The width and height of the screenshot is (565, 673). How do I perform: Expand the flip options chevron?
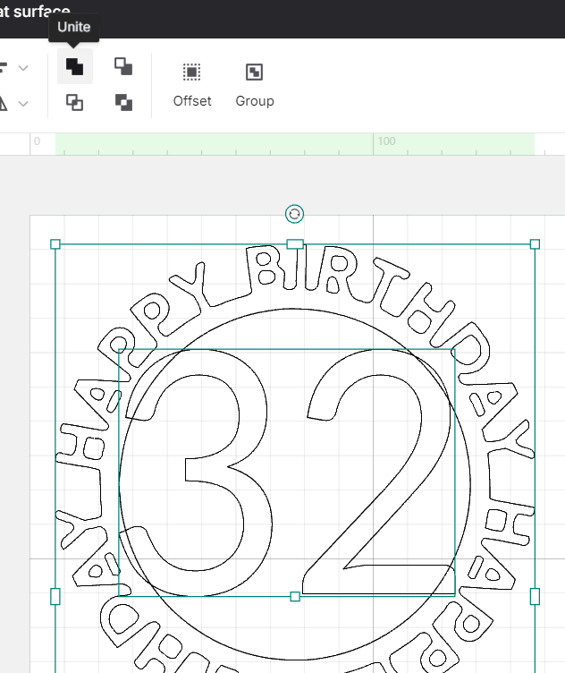[x=23, y=104]
